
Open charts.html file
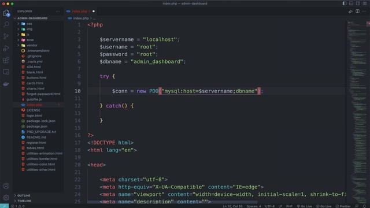click(x=38, y=88)
